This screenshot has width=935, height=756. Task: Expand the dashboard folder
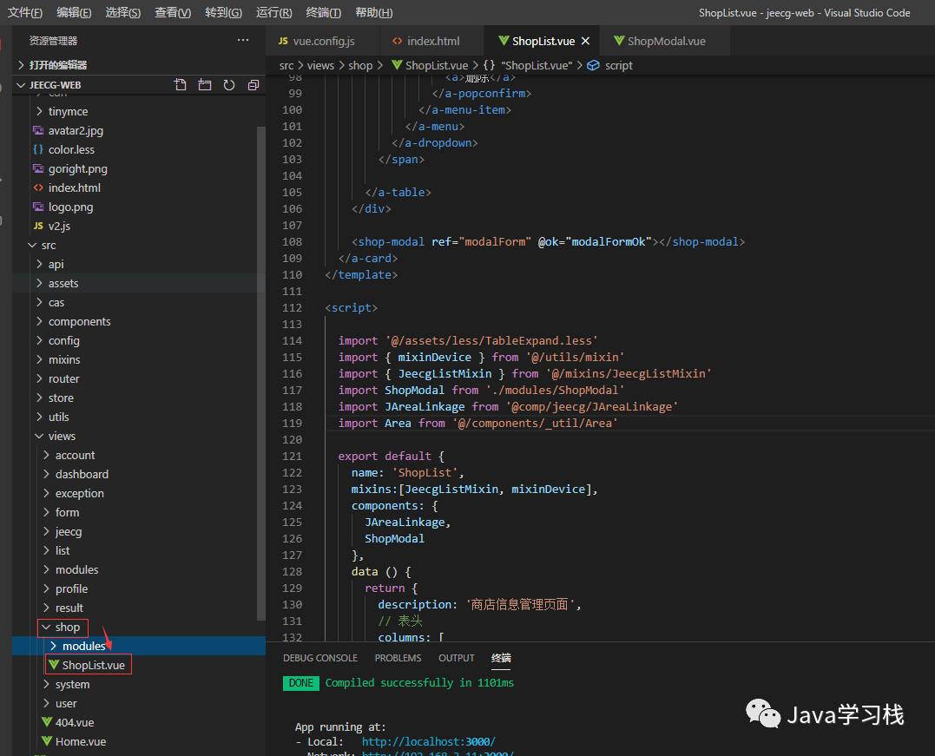(x=138, y=474)
